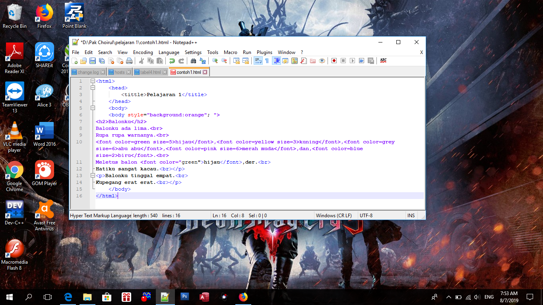Viewport: 543px width, 305px height.
Task: Open Firefox from the taskbar
Action: coord(243,297)
